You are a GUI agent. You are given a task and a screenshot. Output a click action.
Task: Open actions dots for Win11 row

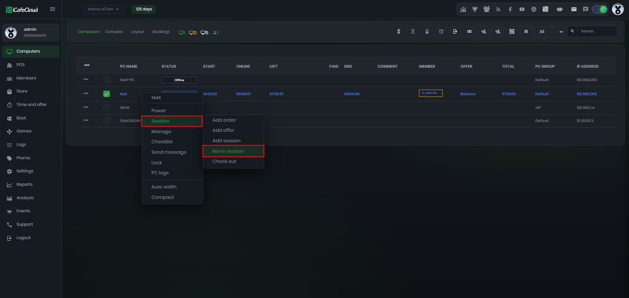click(x=86, y=107)
